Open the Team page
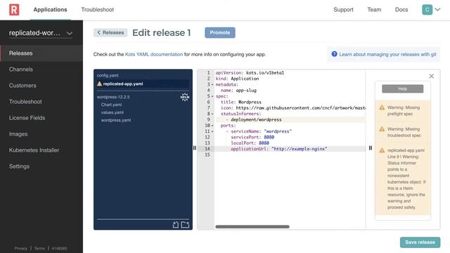The height and width of the screenshot is (253, 450). [374, 9]
